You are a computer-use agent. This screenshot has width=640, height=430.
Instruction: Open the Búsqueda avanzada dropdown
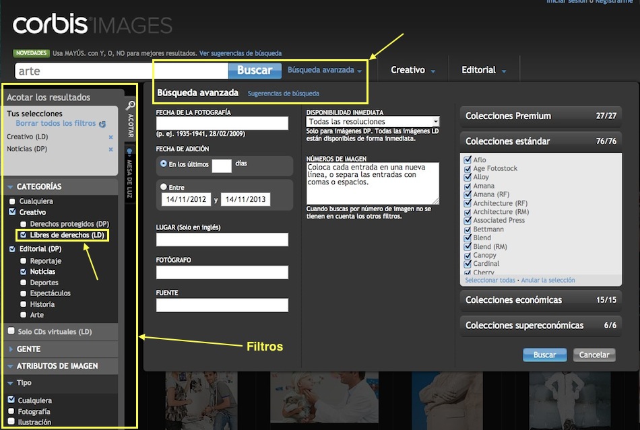click(322, 70)
